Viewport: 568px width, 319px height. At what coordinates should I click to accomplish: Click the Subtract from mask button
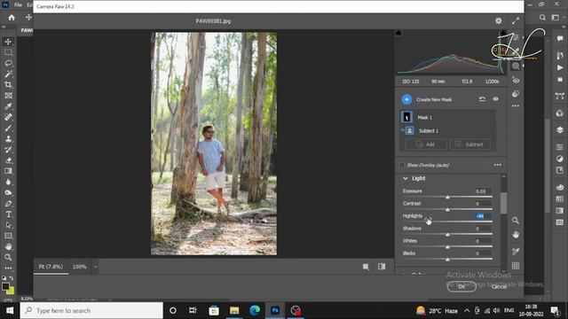469,144
